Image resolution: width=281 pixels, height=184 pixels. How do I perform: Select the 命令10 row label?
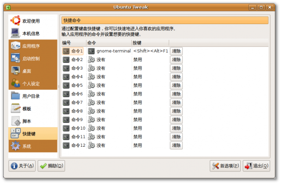[78, 128]
